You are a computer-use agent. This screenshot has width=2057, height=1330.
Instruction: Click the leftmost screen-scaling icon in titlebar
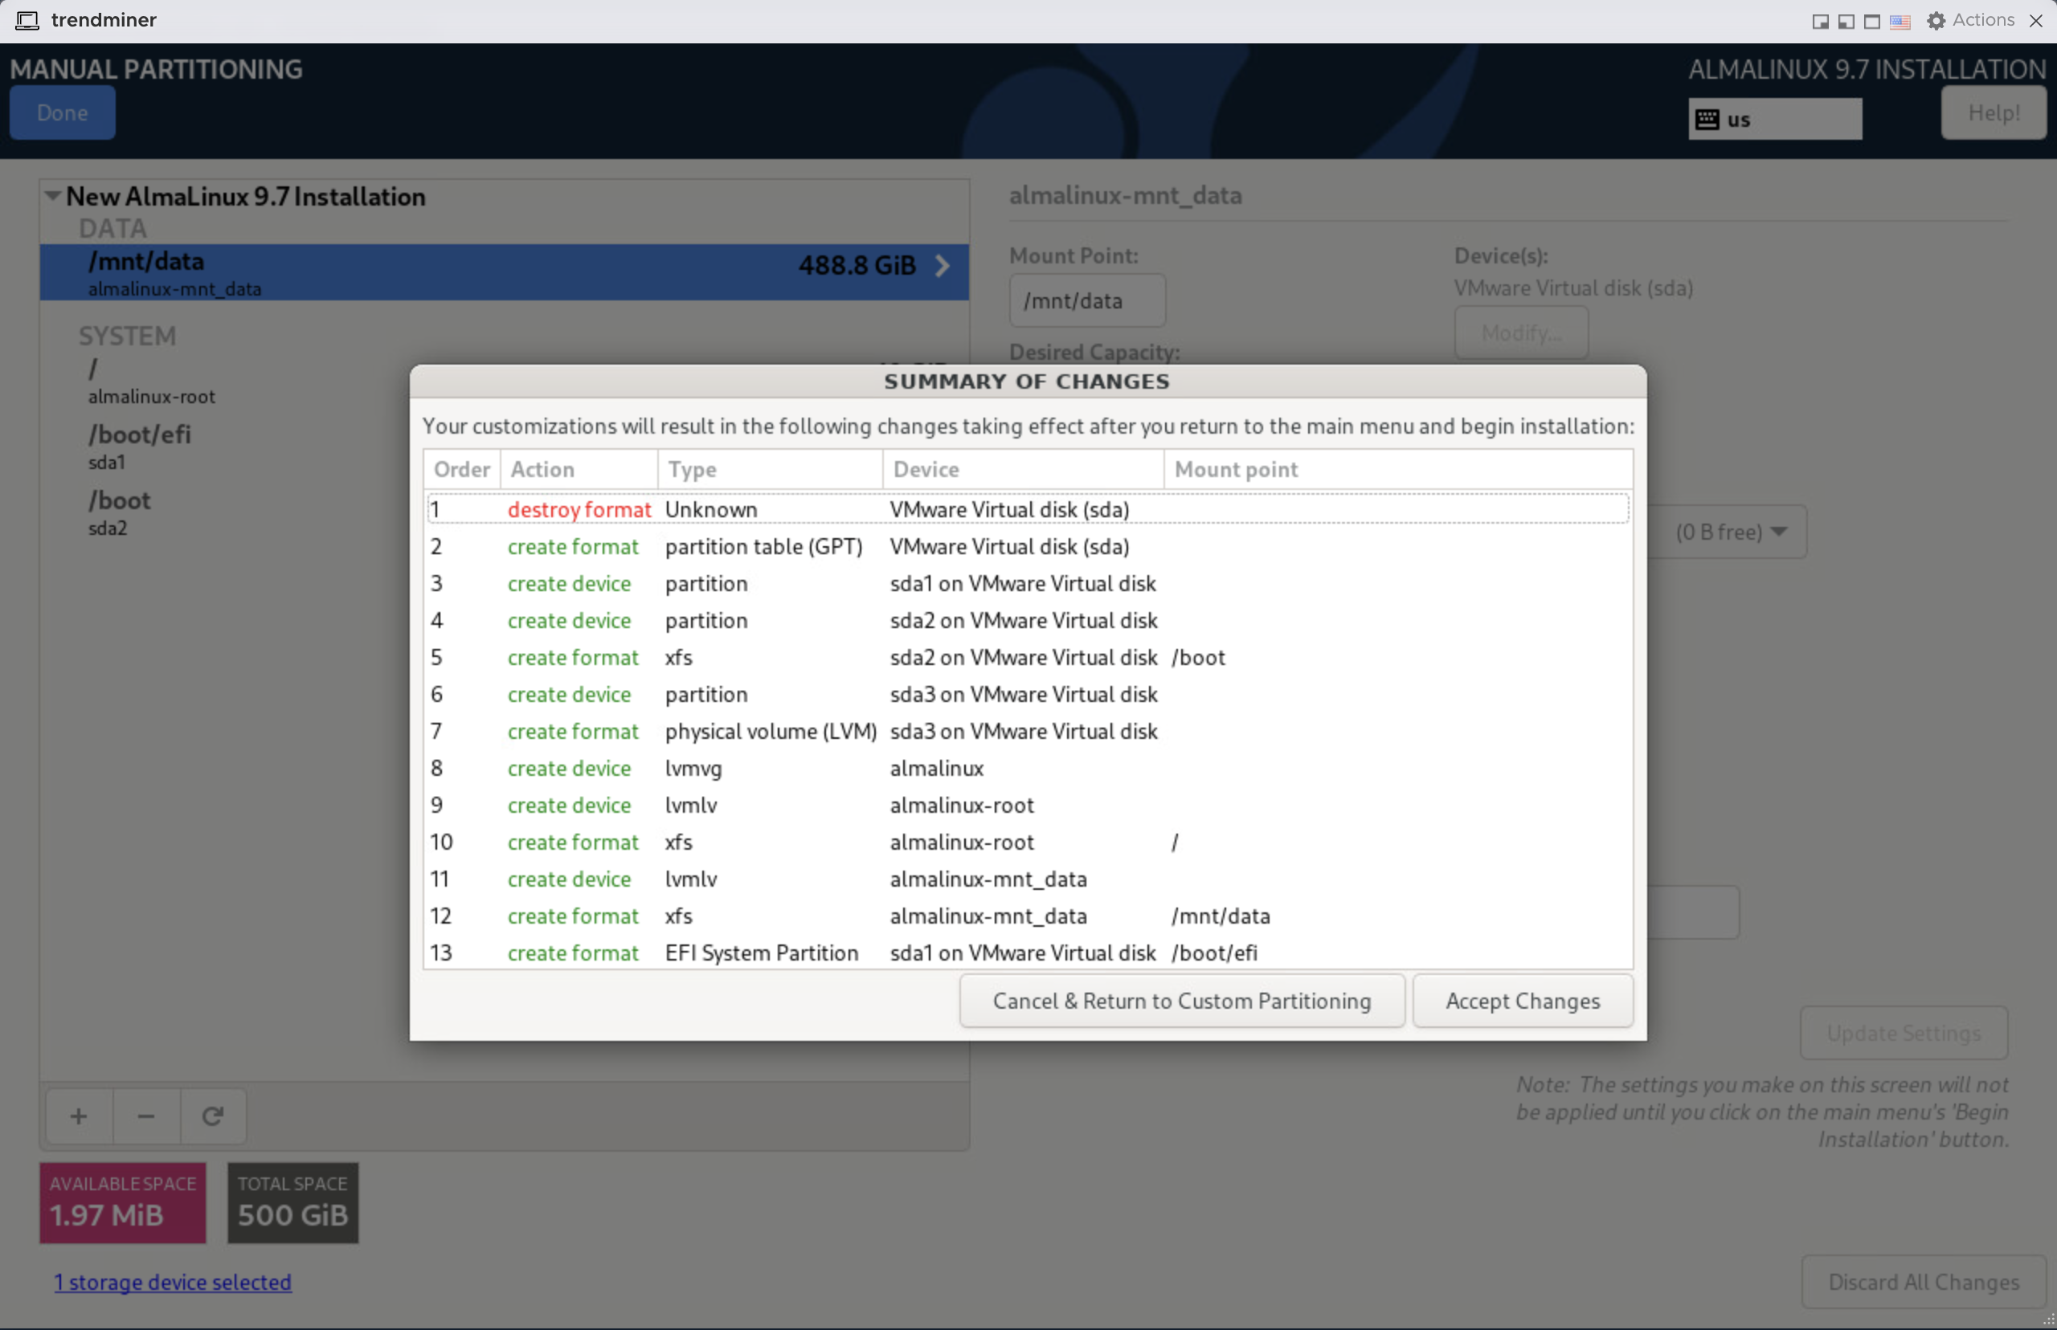[x=1819, y=20]
